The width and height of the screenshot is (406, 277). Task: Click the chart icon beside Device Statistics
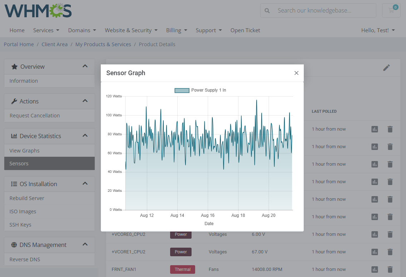(14, 136)
